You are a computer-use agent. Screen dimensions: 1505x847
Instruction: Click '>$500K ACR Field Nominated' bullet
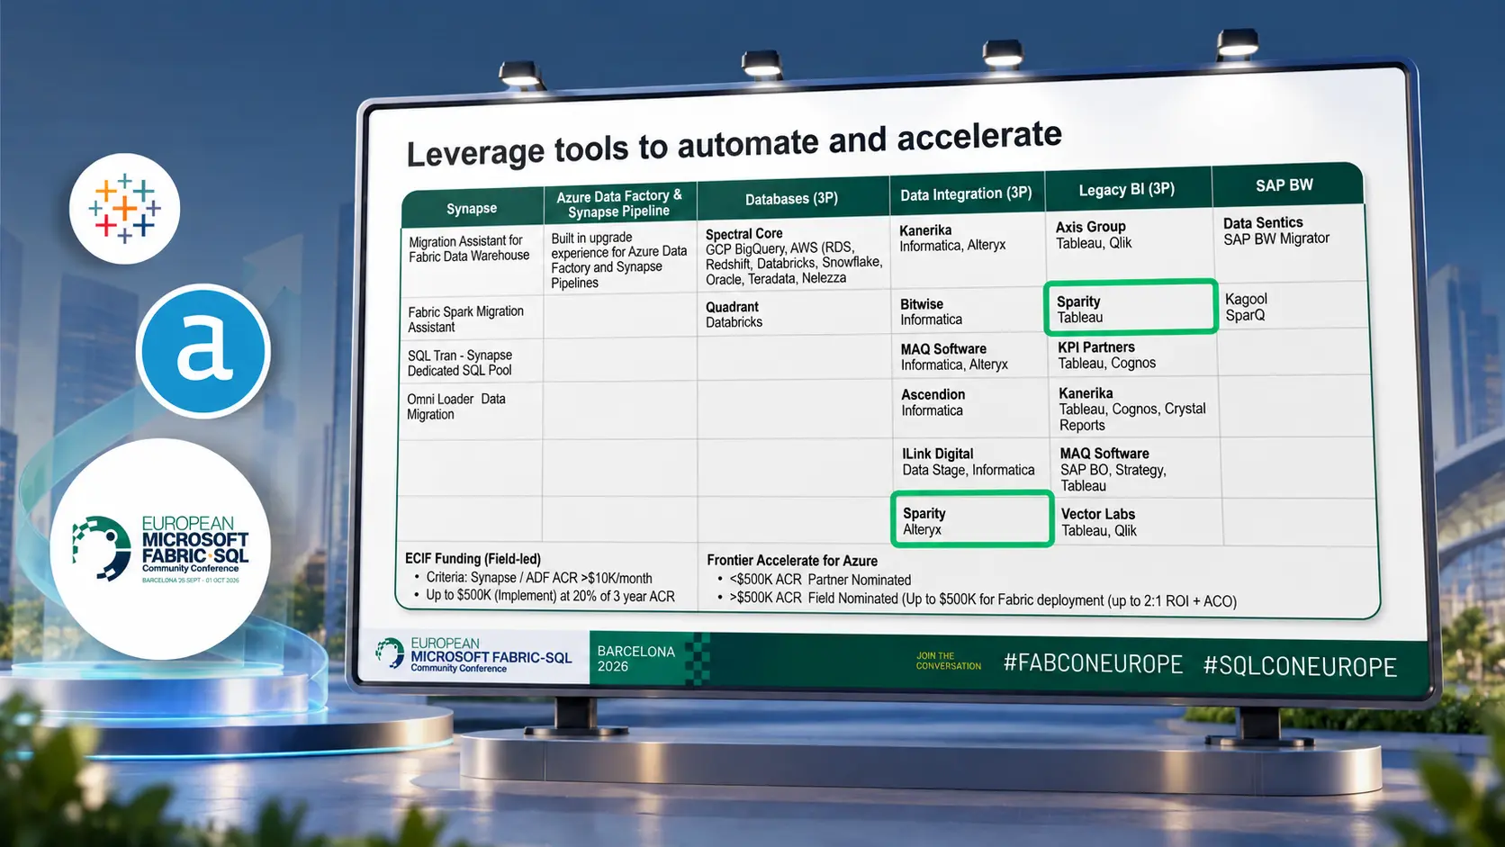point(983,599)
